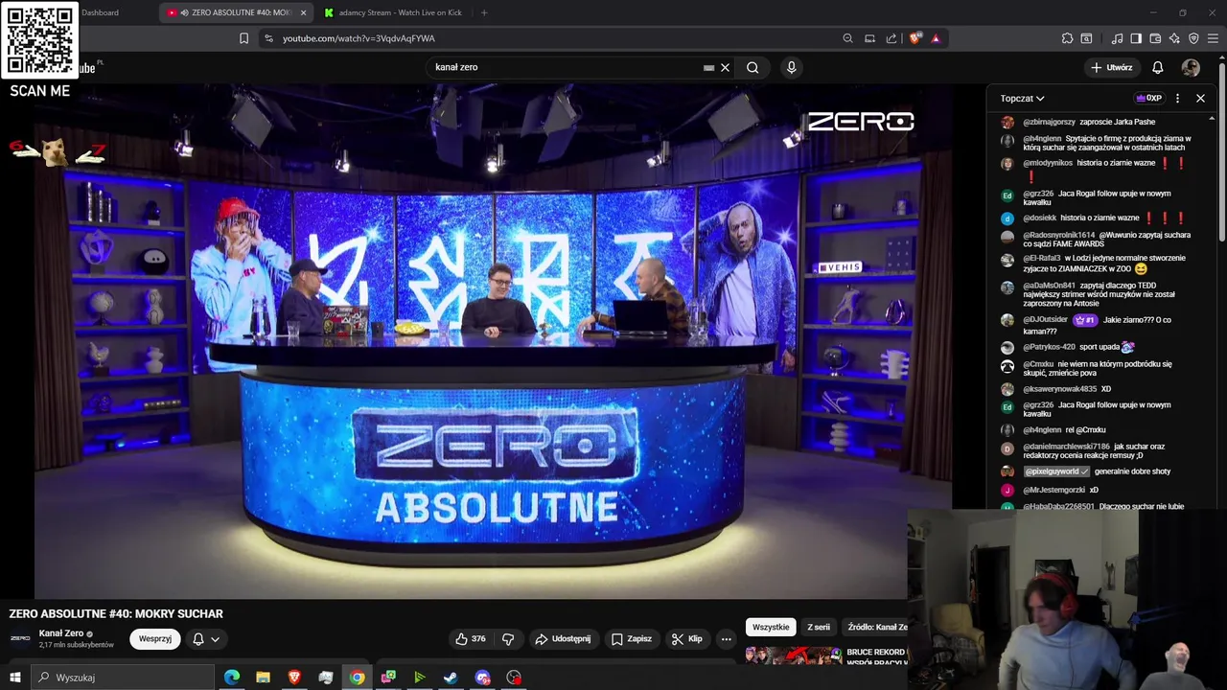Close the live chat panel
1227x690 pixels.
[x=1200, y=98]
